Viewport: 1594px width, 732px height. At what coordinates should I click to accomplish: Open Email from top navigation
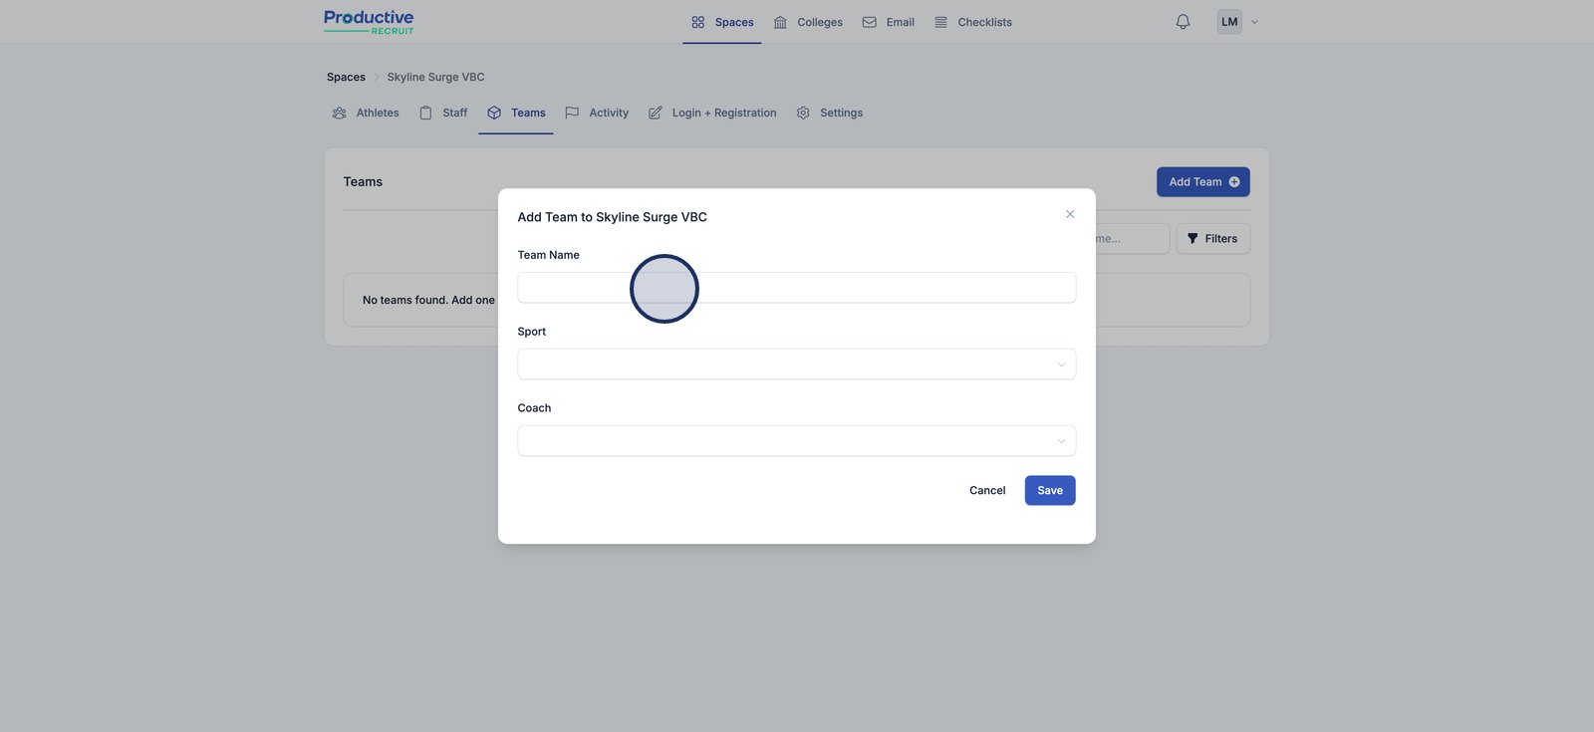point(888,22)
